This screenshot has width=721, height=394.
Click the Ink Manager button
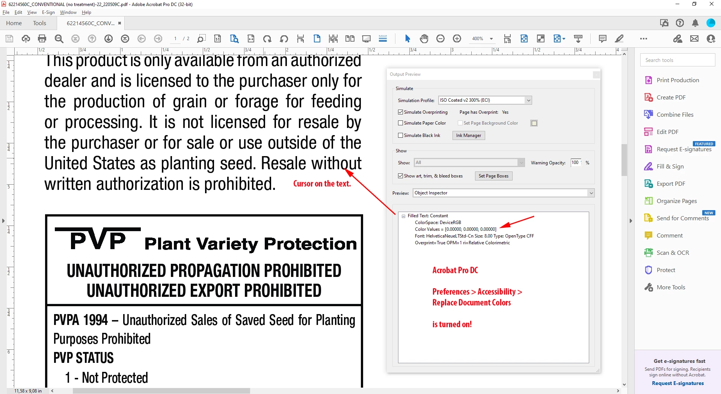tap(469, 135)
